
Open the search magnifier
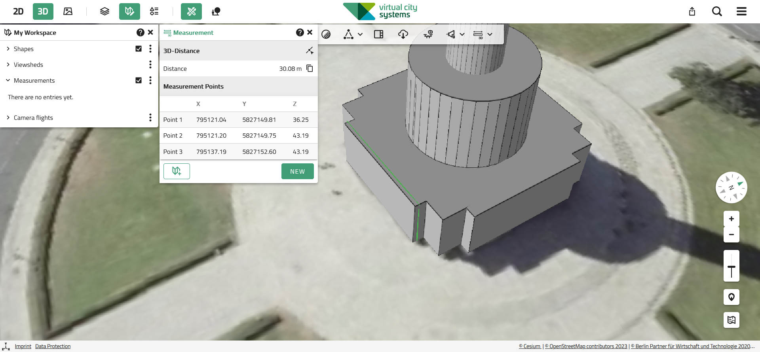(x=717, y=11)
